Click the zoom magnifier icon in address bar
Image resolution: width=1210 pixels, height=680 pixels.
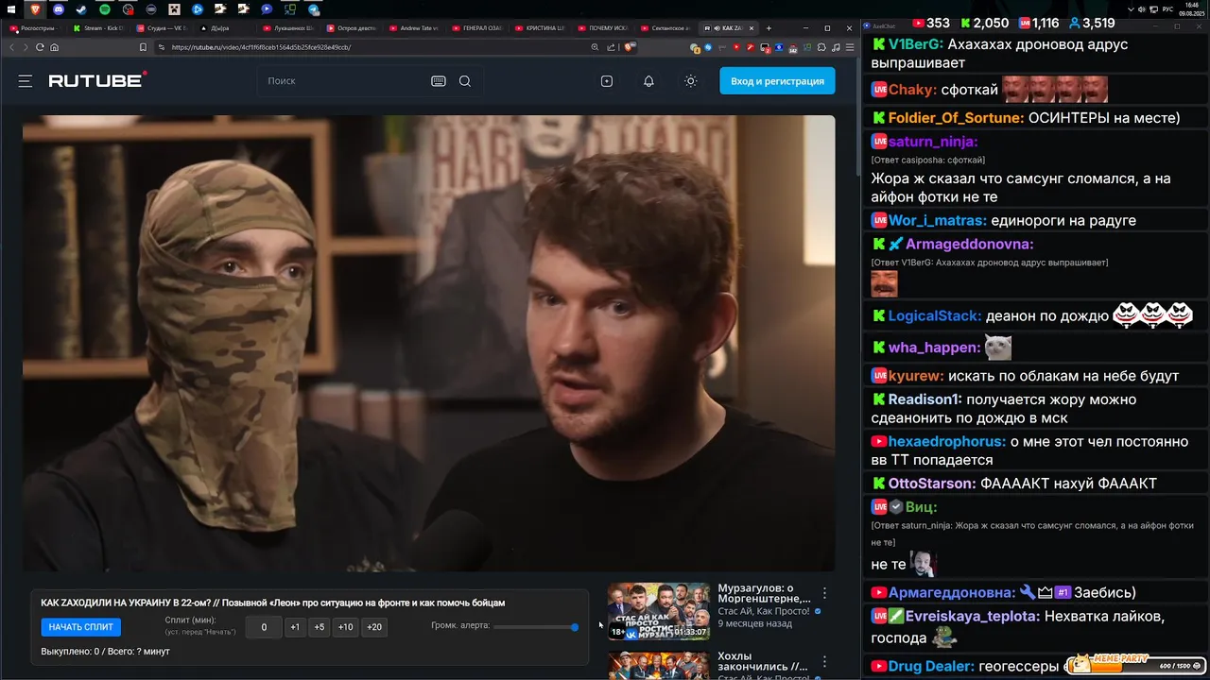(595, 47)
